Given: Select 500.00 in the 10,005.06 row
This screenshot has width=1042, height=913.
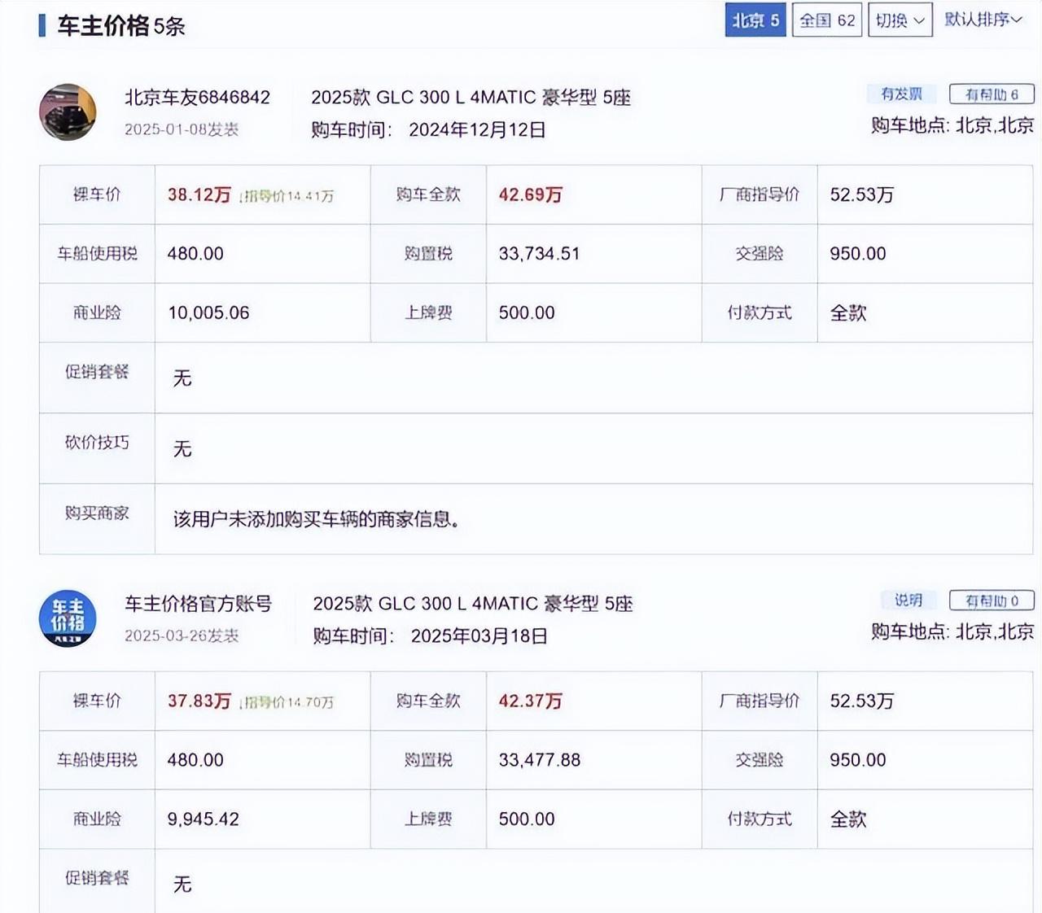Looking at the screenshot, I should [527, 313].
